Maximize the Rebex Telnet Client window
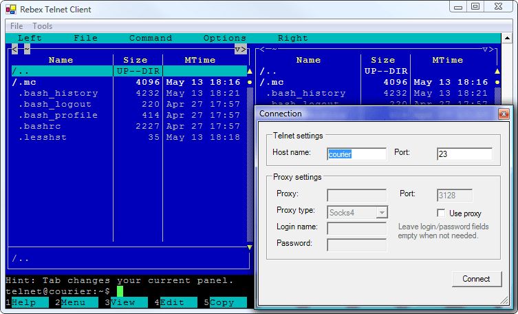The width and height of the screenshot is (518, 314). pos(475,7)
